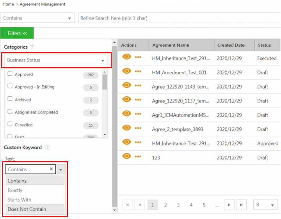The height and width of the screenshot is (219, 281).
Task: Sort by Agreement Name column header
Action: 181,45
